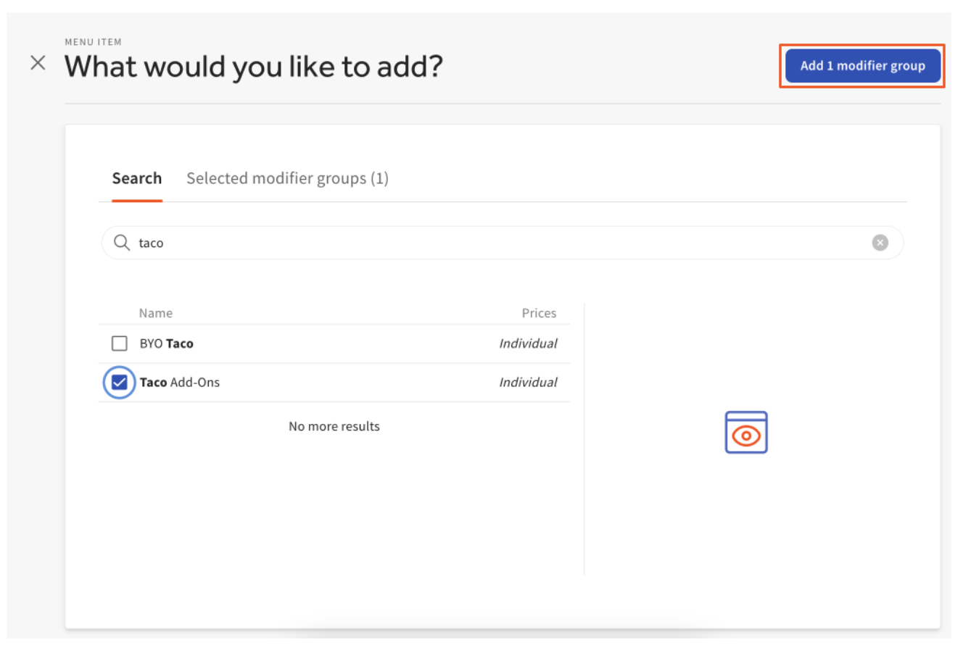Focus the search box containing taco
The width and height of the screenshot is (963, 645).
tap(500, 243)
